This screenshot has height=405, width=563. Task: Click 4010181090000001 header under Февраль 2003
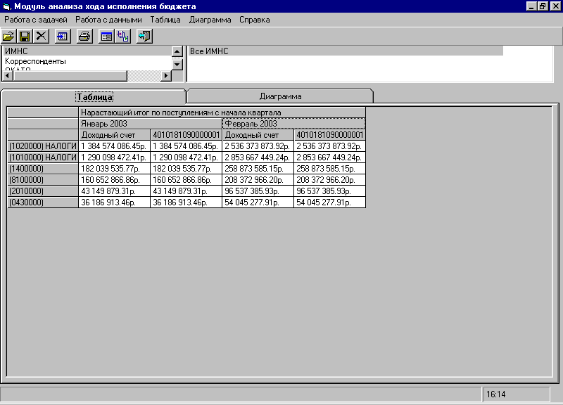coord(329,135)
